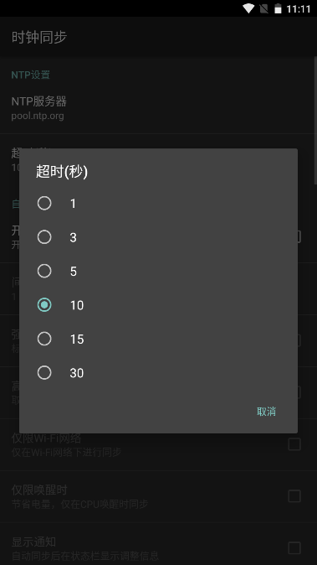Enable the 显示通知 checkbox

294,548
